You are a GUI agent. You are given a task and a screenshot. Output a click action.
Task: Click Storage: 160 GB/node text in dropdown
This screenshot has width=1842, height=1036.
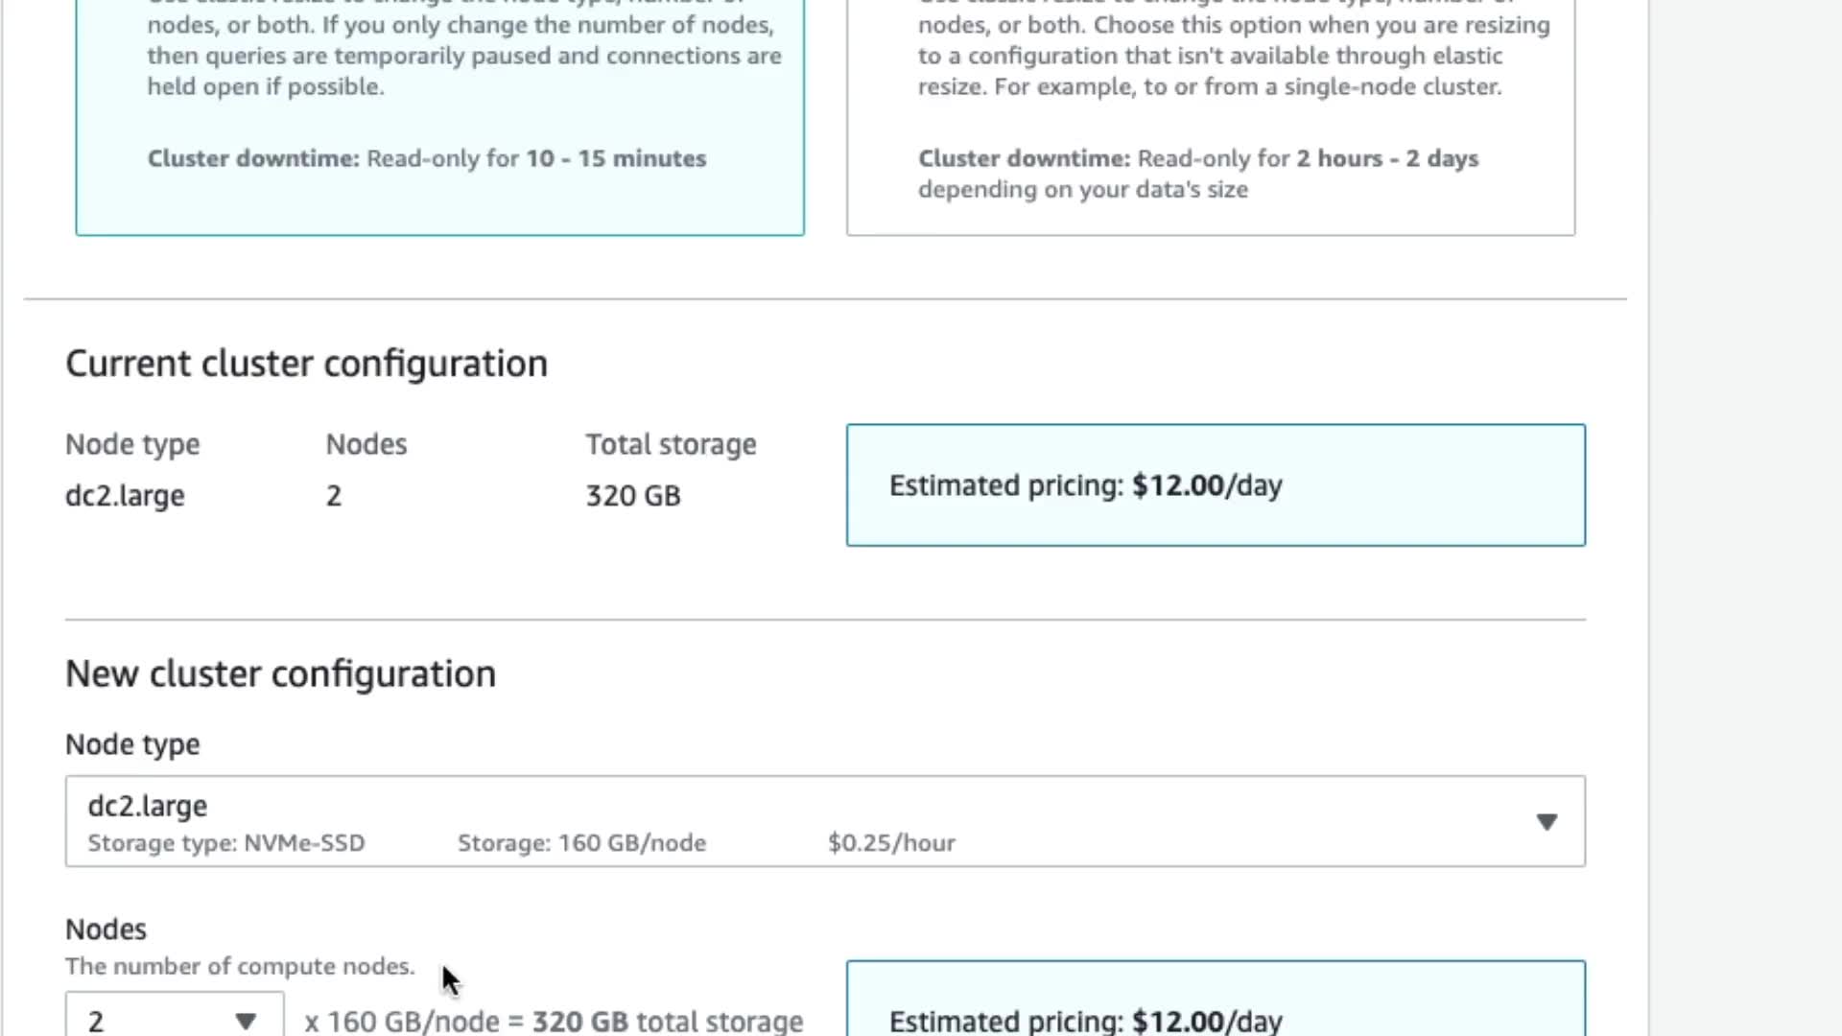click(x=581, y=843)
